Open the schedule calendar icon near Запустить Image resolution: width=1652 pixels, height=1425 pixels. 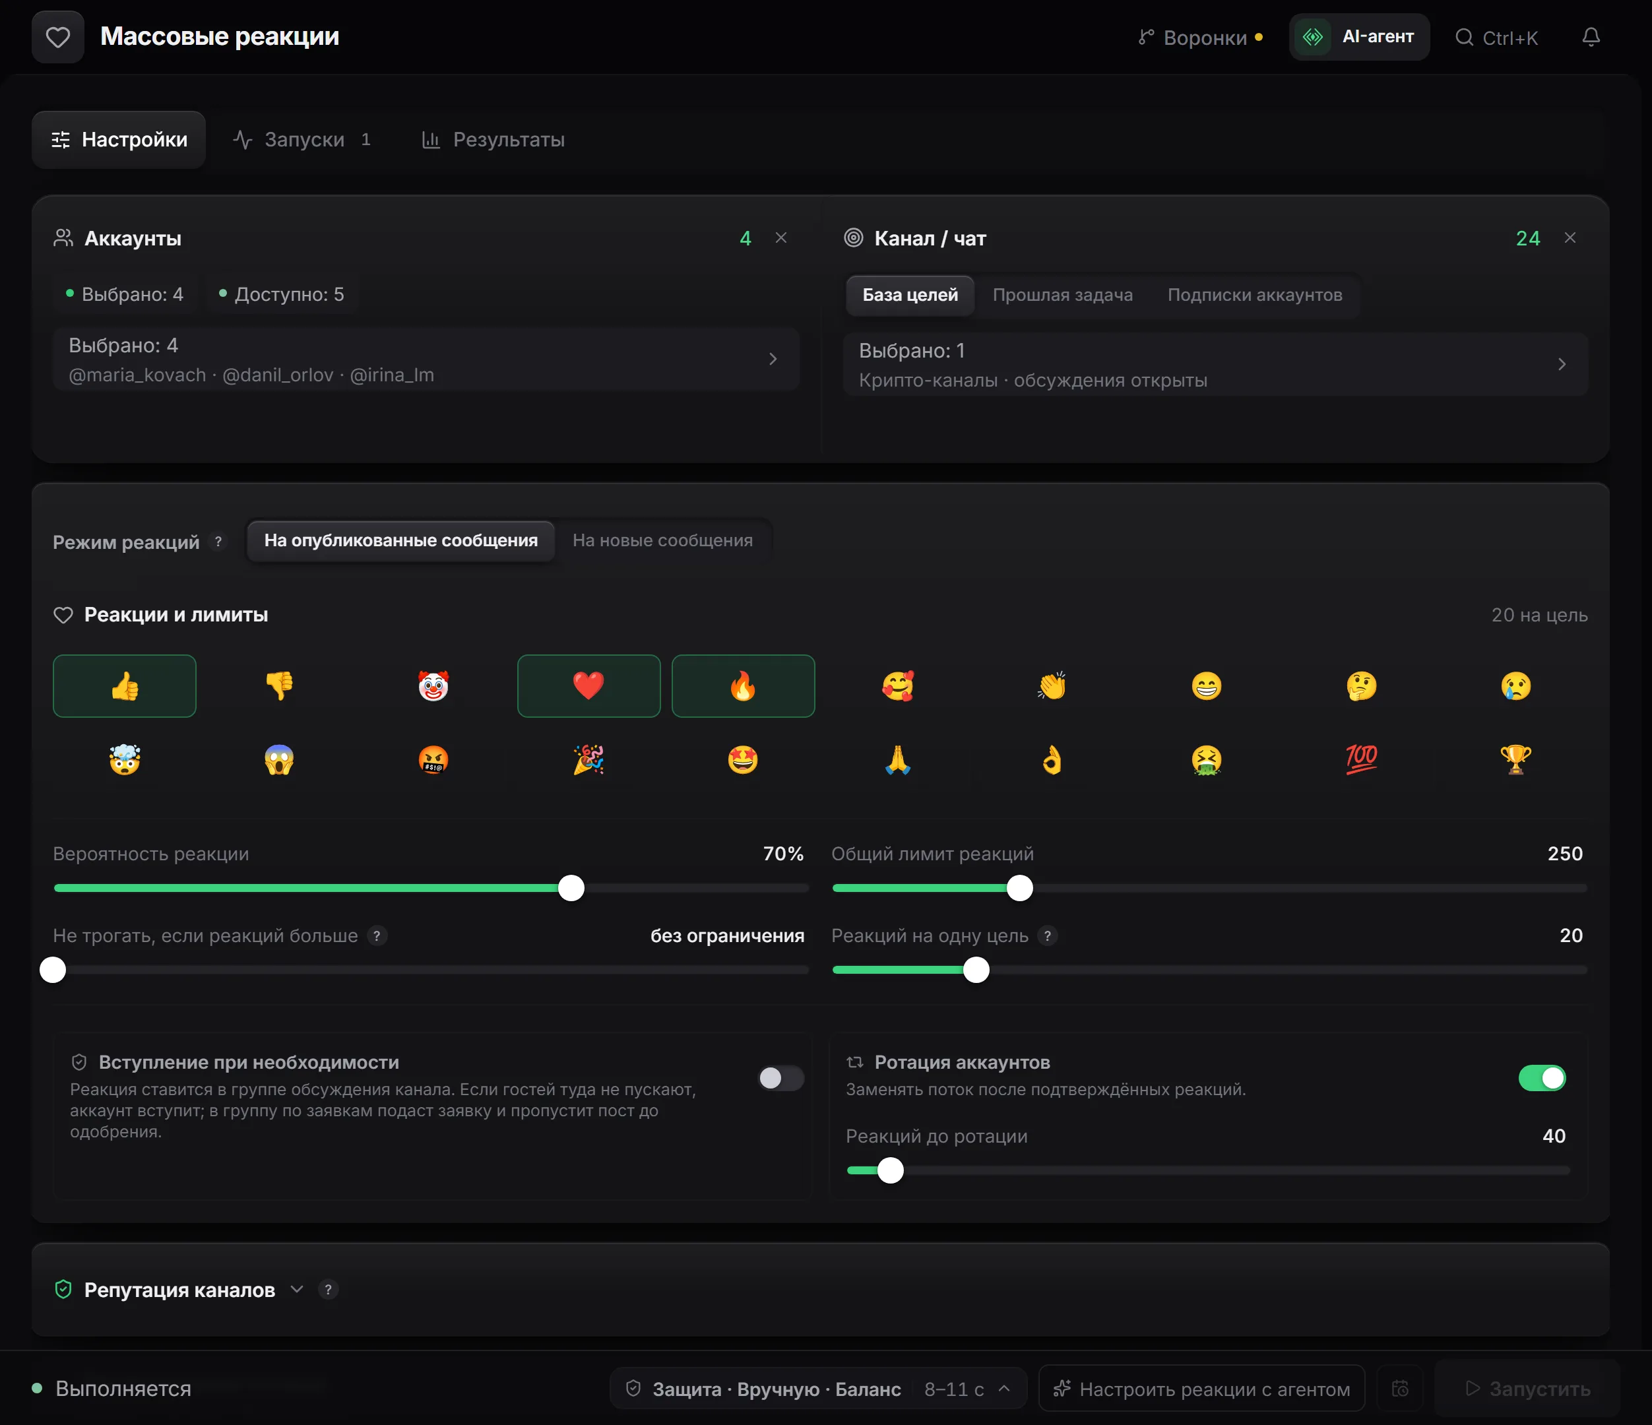point(1400,1388)
